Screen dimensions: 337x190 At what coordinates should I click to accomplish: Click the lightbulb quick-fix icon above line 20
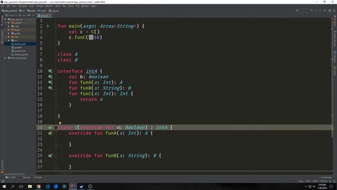(60, 123)
